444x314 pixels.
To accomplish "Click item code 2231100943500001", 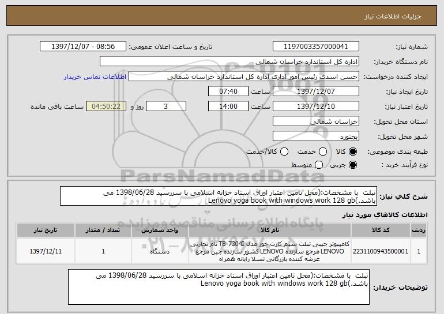I will pos(381,251).
